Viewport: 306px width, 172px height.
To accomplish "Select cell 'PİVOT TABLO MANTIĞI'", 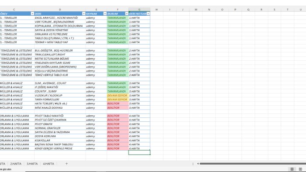I will 60,116.
